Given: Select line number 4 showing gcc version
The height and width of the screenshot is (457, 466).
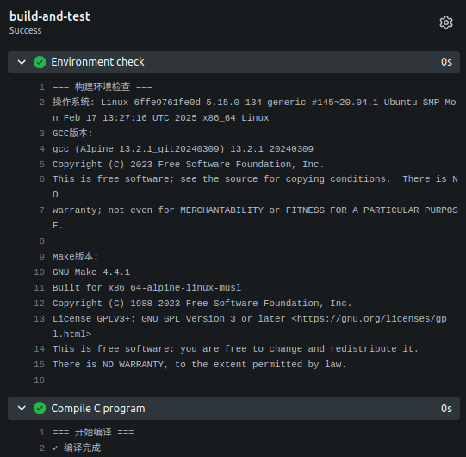Looking at the screenshot, I should pos(42,149).
